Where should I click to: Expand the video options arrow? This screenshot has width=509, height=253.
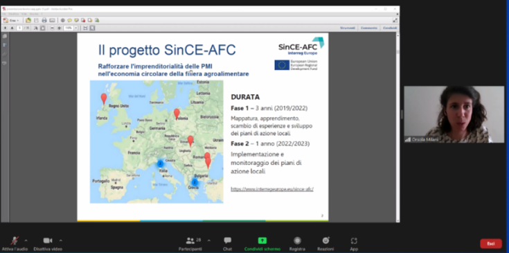click(61, 241)
